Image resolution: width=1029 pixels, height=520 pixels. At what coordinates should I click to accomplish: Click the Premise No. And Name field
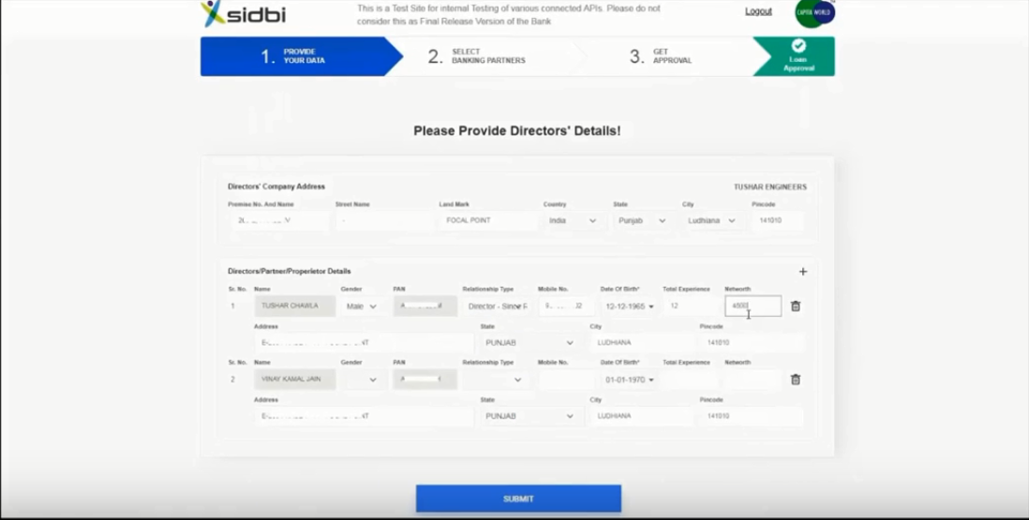[278, 220]
